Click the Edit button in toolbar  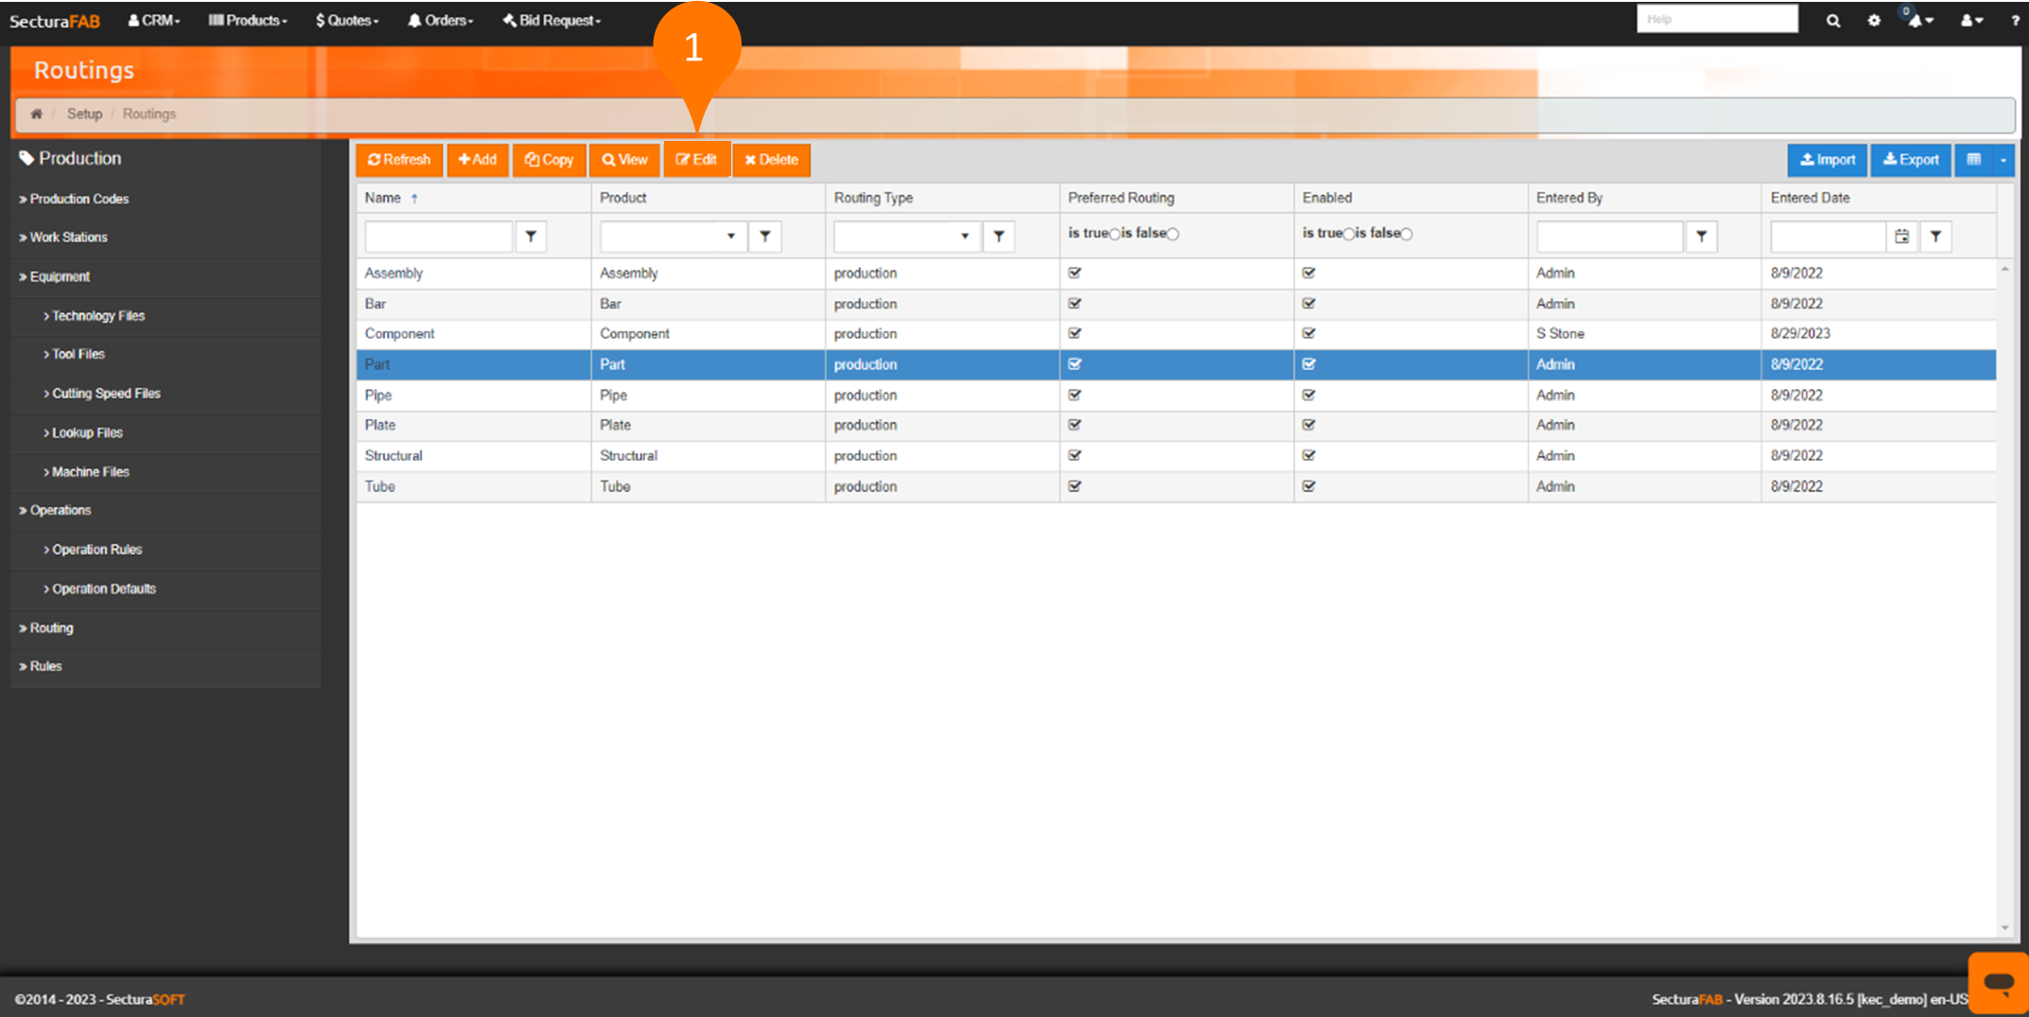696,160
